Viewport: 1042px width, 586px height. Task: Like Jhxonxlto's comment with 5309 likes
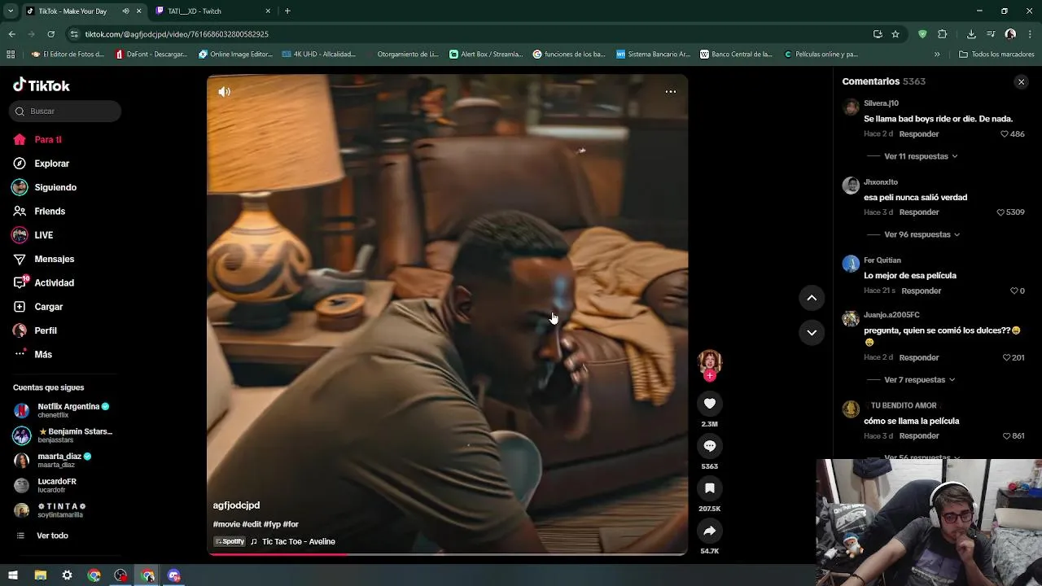click(1000, 212)
